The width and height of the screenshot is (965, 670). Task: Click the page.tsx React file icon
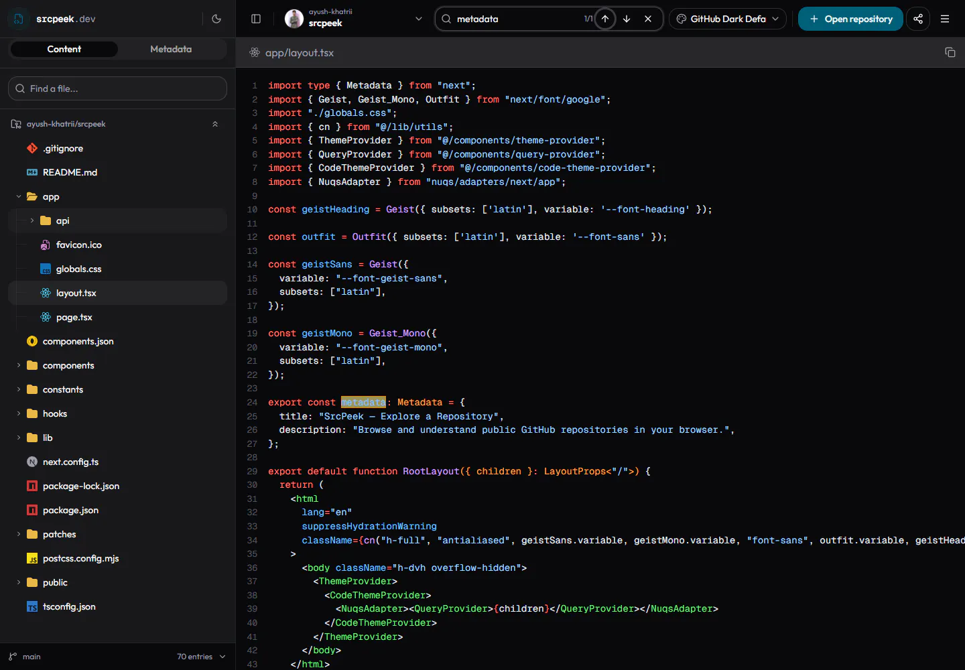click(x=46, y=317)
